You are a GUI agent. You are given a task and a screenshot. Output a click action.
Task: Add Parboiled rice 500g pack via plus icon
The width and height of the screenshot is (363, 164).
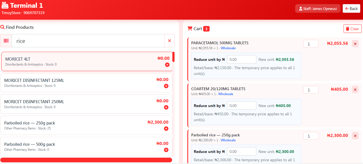[x=166, y=150]
